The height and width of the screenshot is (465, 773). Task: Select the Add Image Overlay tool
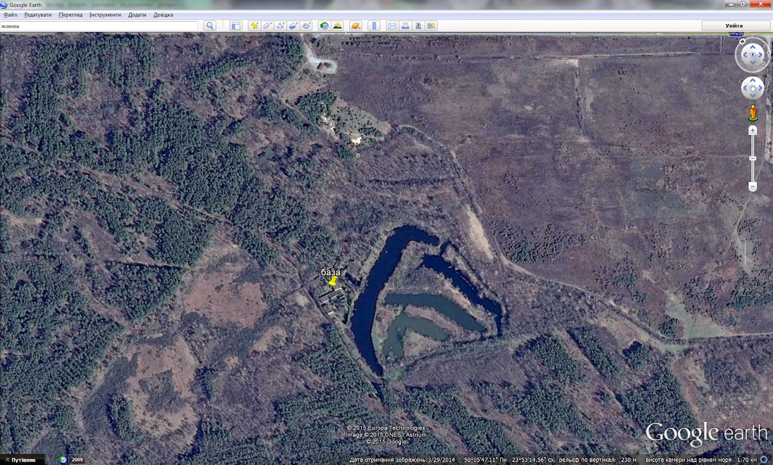pos(293,26)
